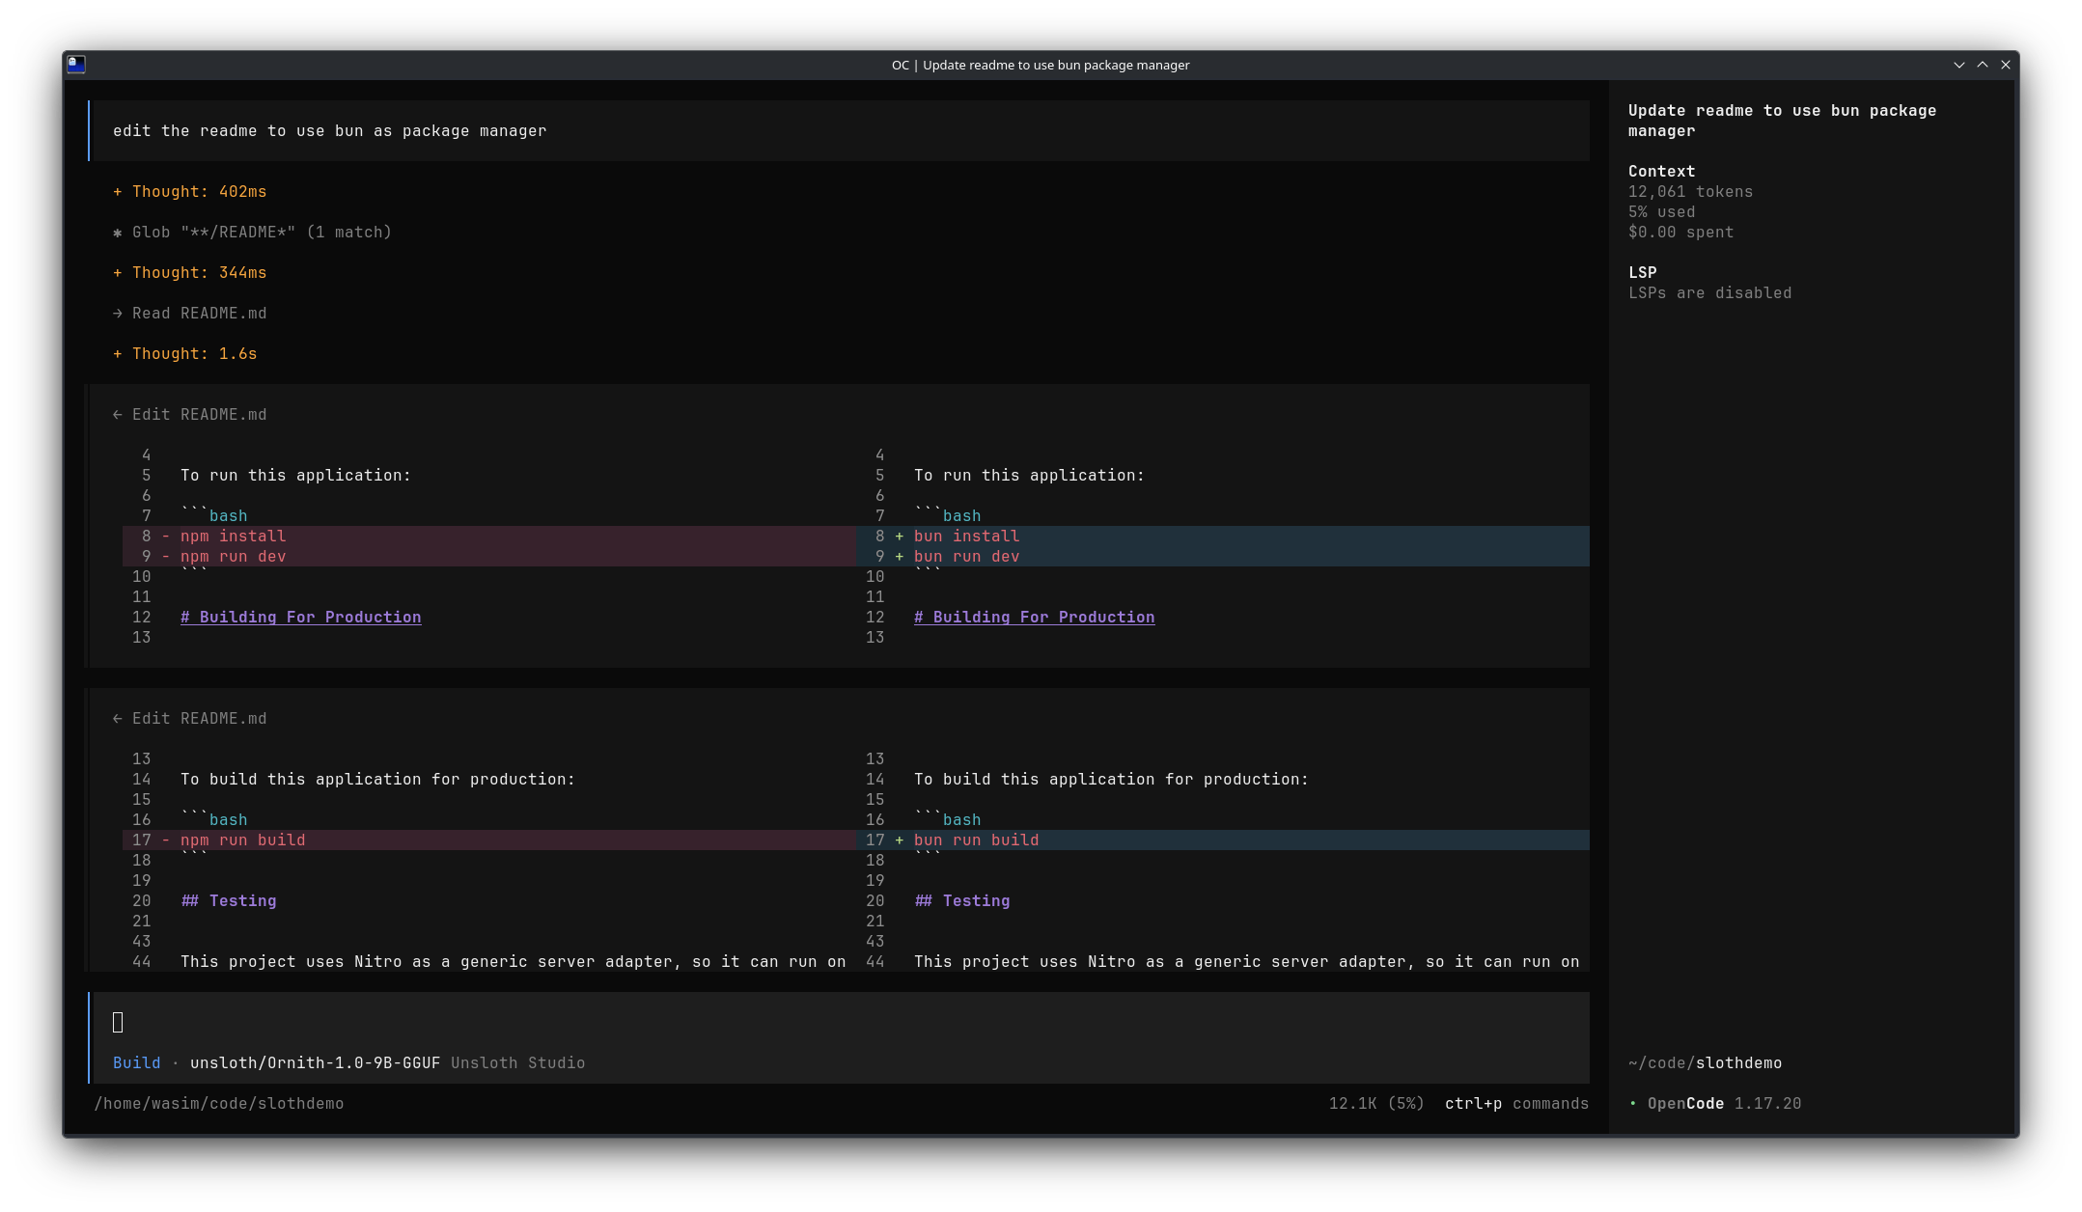
Task: Expand the 'Thought: 1.6s' entry
Action: coord(184,353)
